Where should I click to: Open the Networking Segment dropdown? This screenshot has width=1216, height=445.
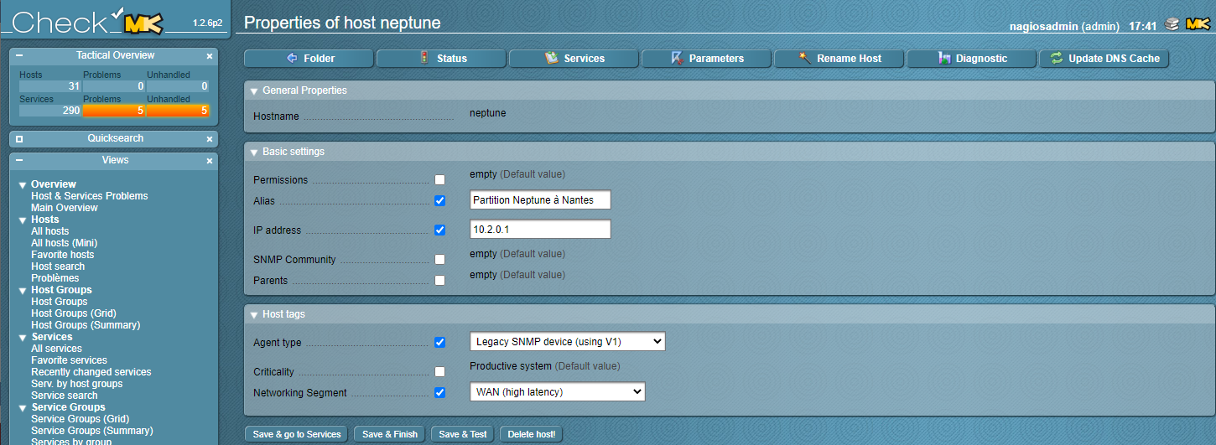click(558, 391)
